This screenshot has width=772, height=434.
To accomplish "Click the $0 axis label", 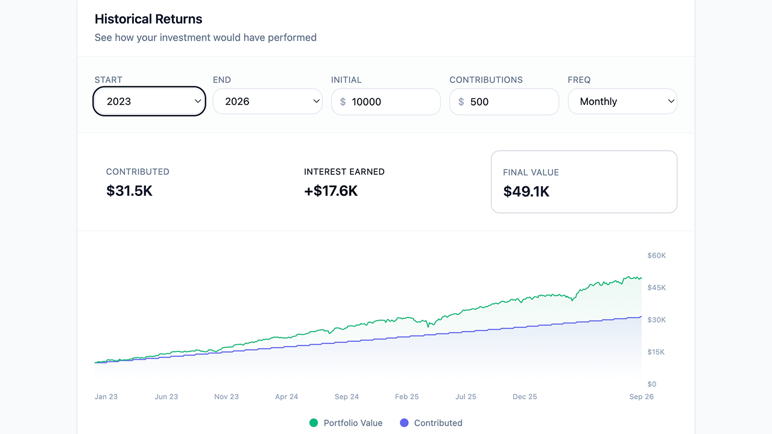I will pyautogui.click(x=652, y=384).
